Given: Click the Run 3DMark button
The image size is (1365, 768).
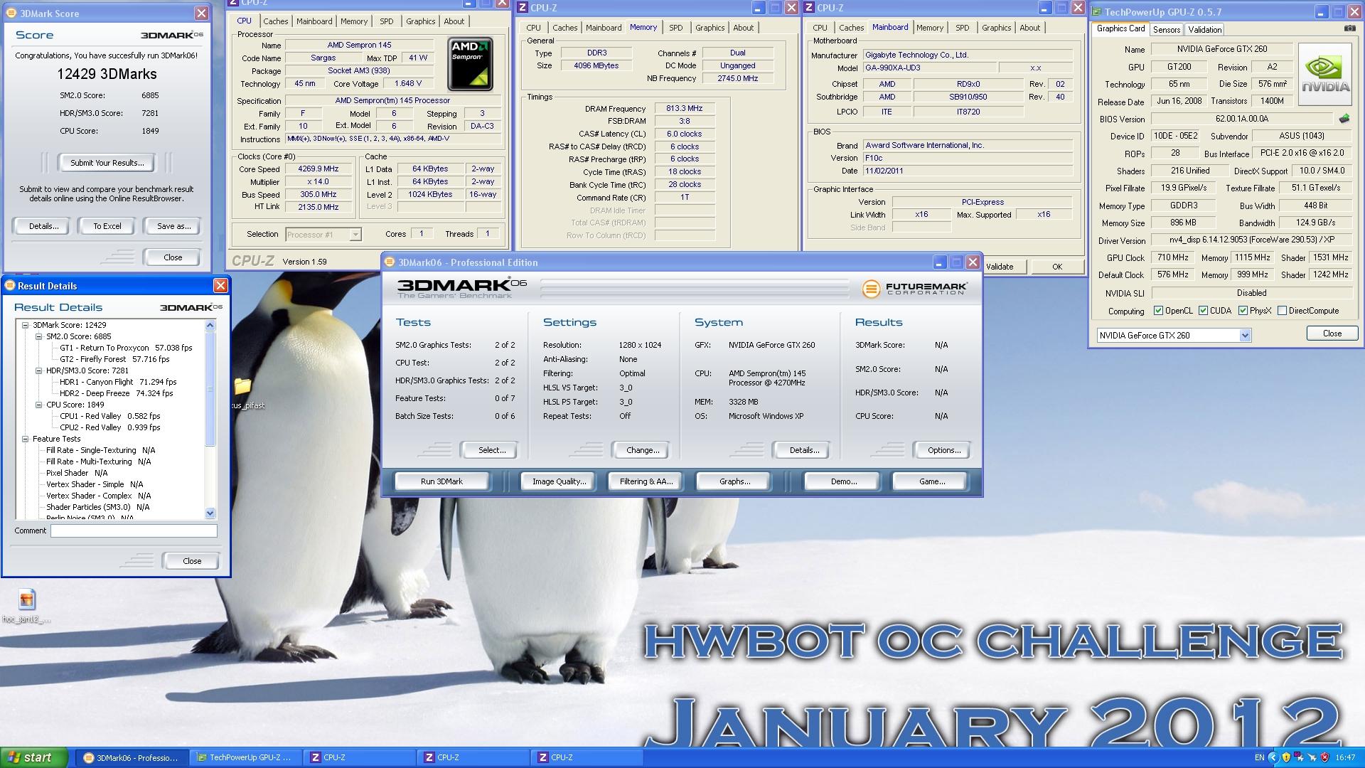Looking at the screenshot, I should pos(441,481).
